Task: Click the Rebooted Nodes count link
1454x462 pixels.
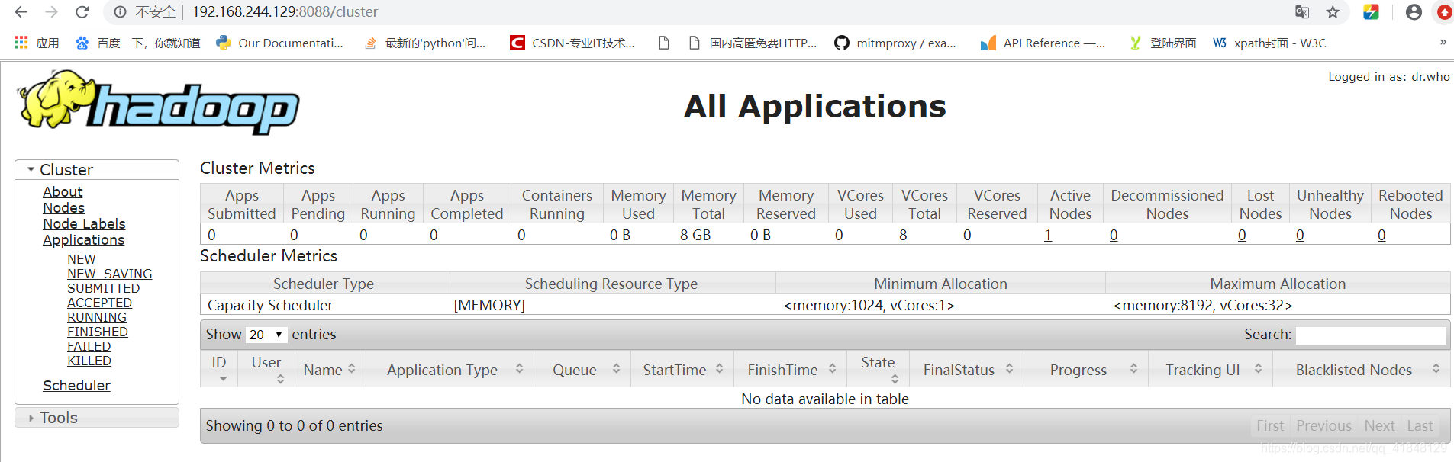Action: click(1381, 235)
